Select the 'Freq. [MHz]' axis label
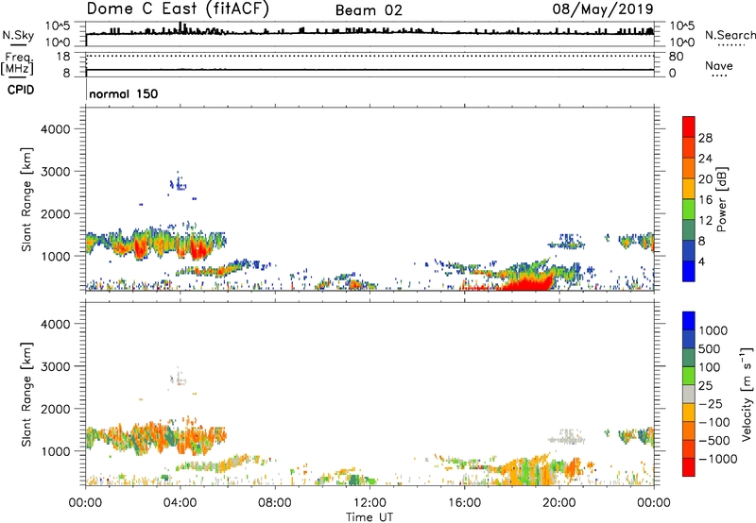 [17, 63]
